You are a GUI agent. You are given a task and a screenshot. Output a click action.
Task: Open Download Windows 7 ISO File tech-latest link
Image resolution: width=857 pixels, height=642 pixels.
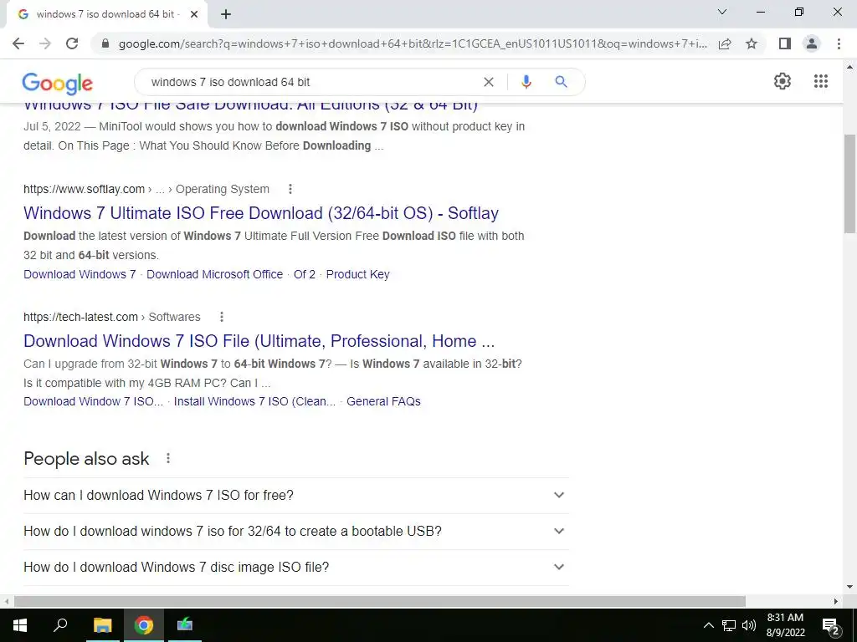[259, 341]
